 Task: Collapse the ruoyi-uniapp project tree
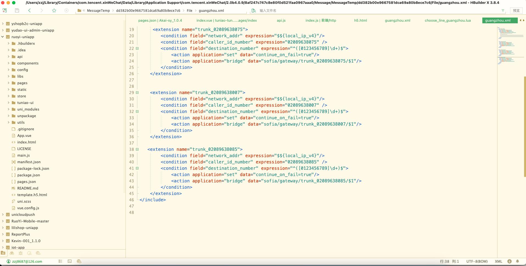3,37
